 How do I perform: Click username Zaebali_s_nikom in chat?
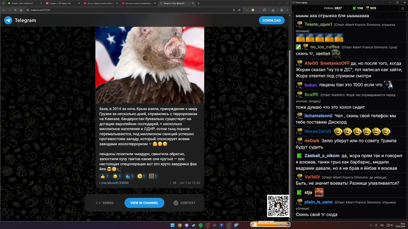tap(322, 156)
